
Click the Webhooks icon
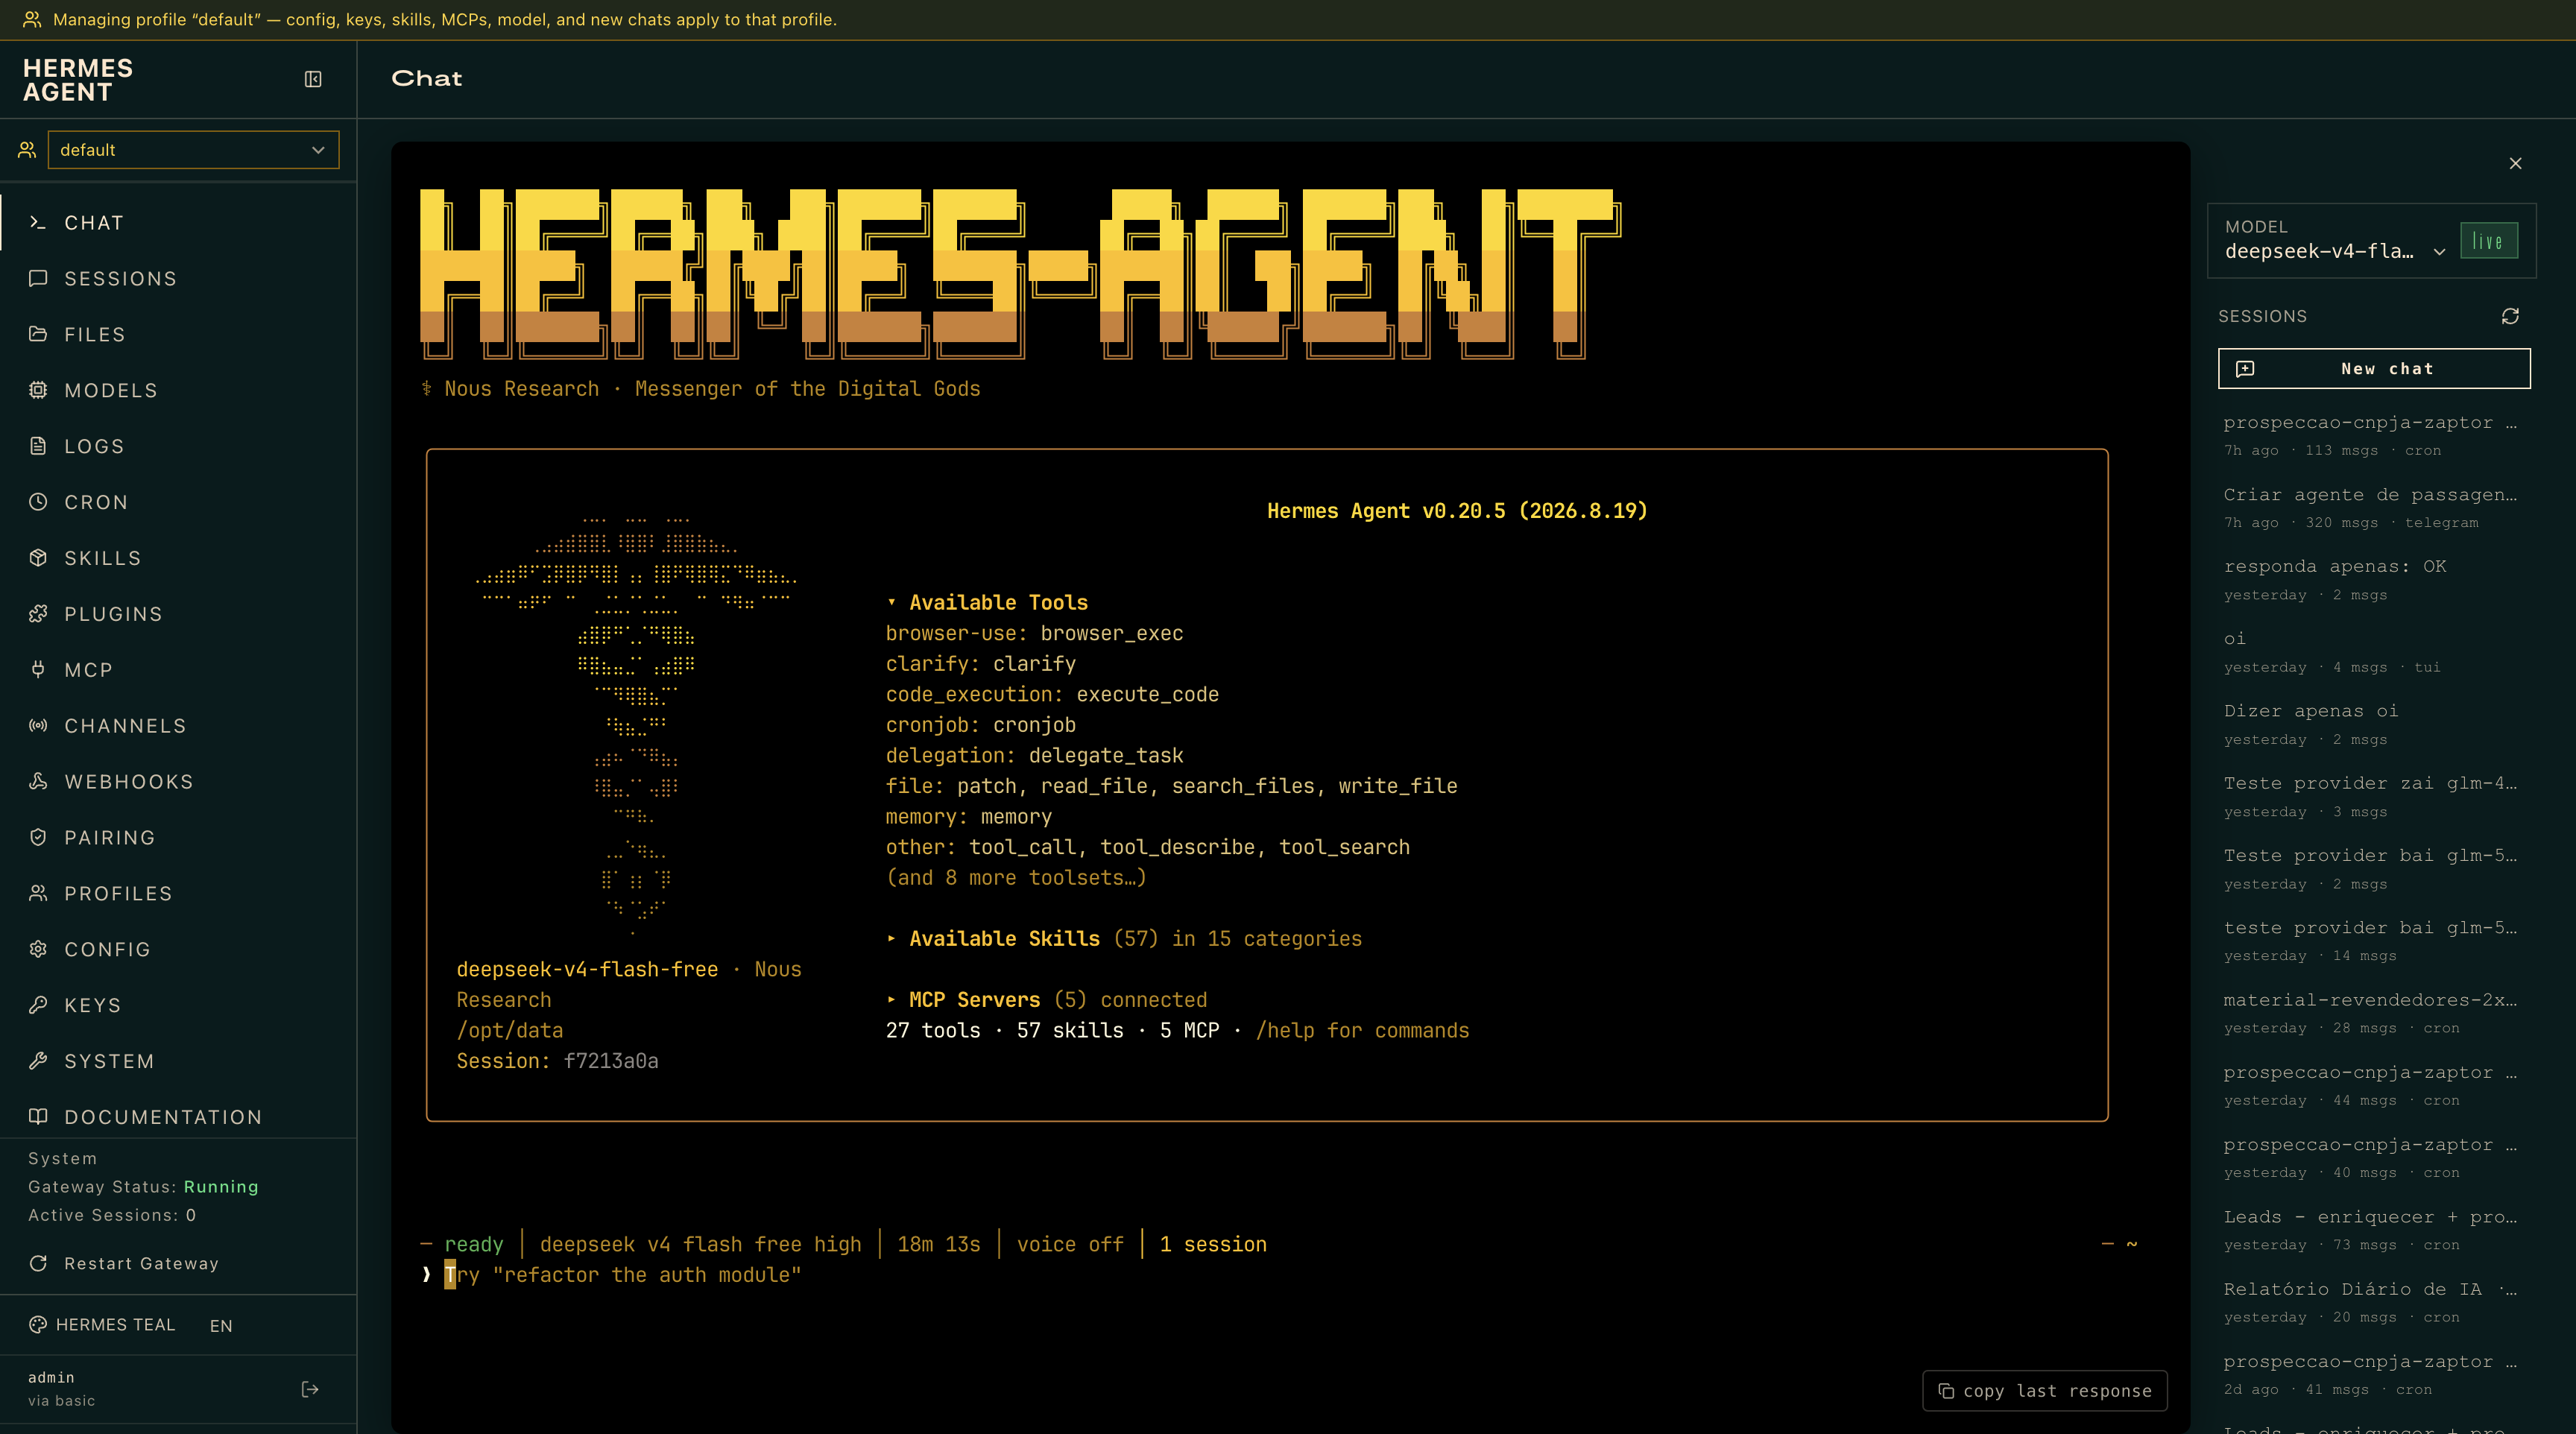point(38,782)
